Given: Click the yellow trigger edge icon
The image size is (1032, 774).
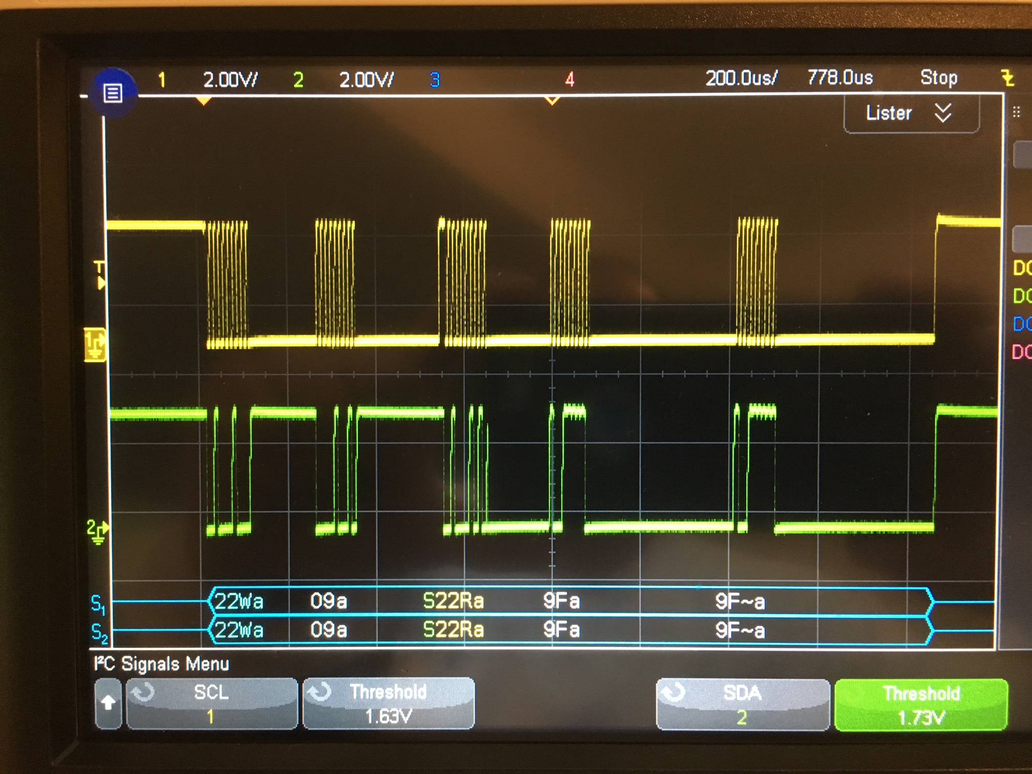Looking at the screenshot, I should click(x=1007, y=78).
